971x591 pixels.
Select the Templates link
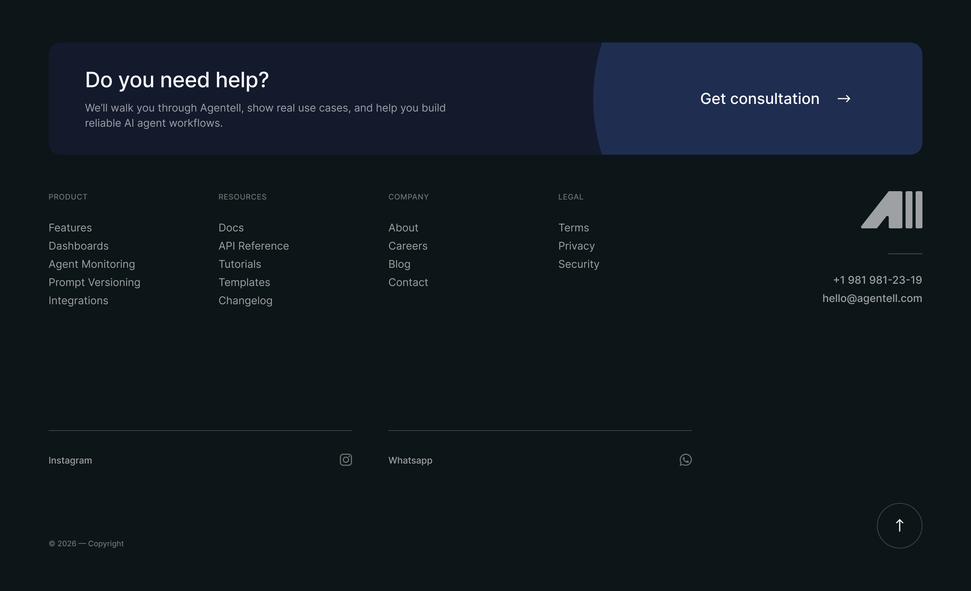[244, 282]
